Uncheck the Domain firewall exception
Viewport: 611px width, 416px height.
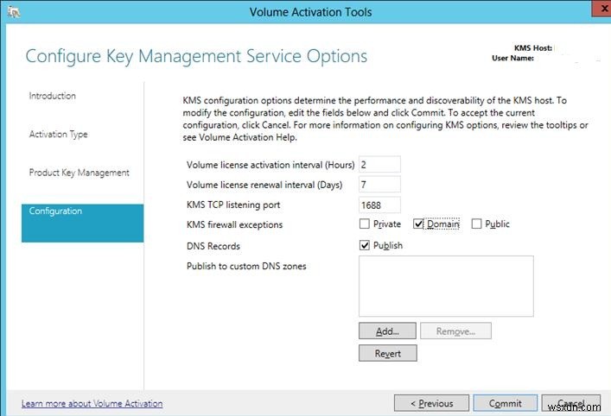pos(418,224)
